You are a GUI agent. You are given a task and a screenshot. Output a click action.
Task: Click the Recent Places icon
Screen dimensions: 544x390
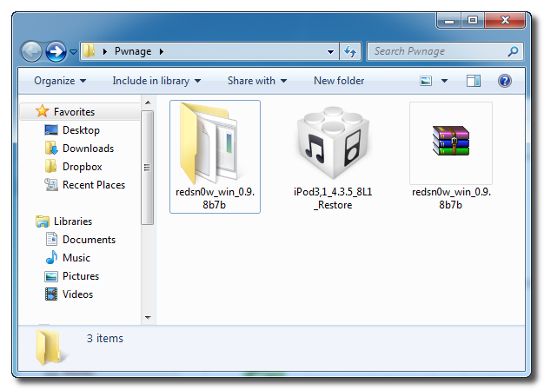pyautogui.click(x=51, y=184)
